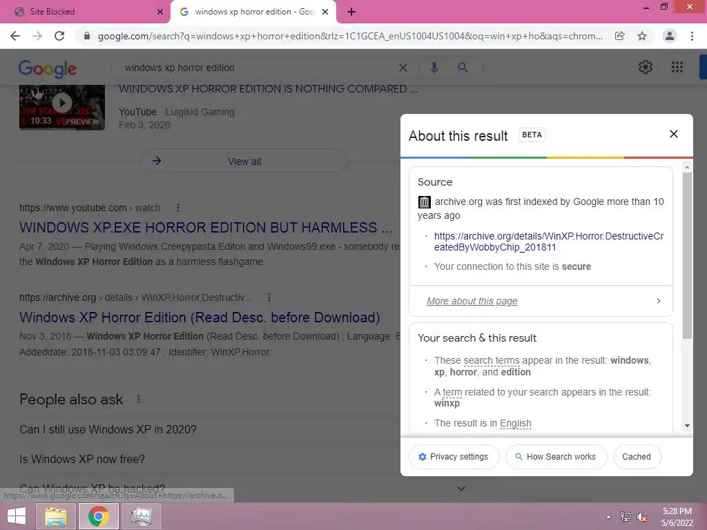Show hidden system tray icons

(609, 517)
